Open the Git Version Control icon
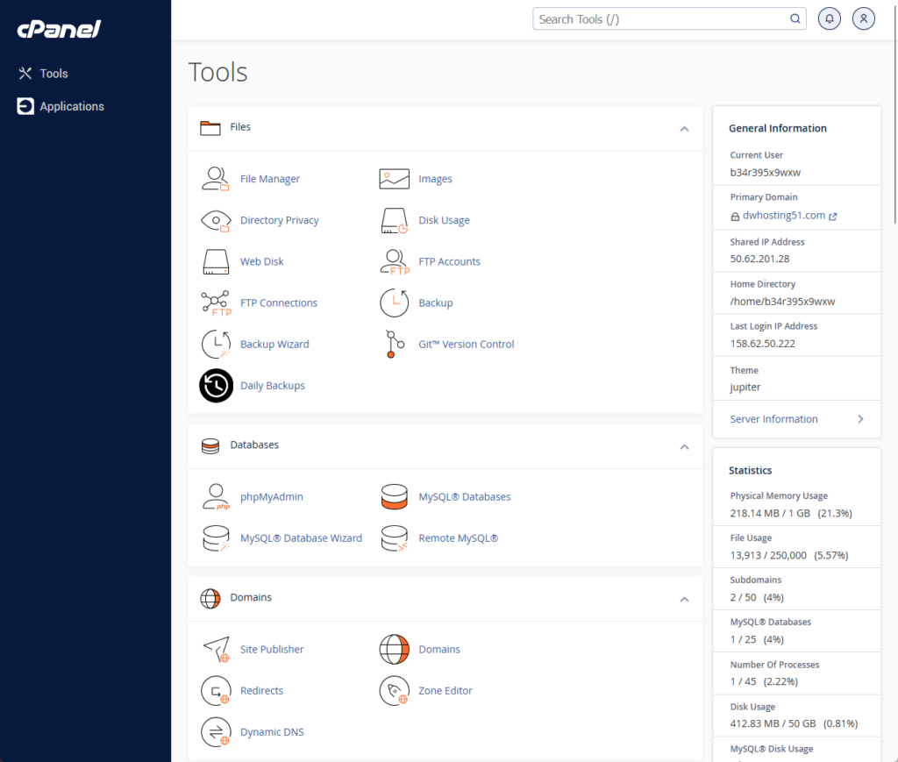The height and width of the screenshot is (762, 898). 394,344
